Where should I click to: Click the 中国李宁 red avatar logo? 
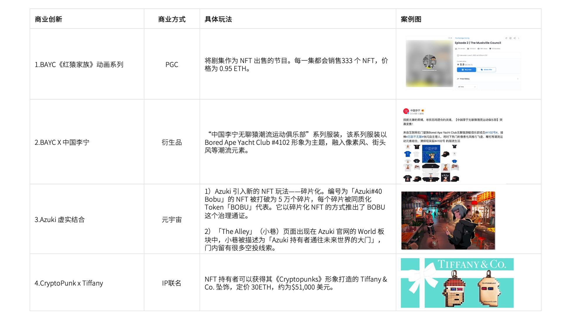coord(406,111)
